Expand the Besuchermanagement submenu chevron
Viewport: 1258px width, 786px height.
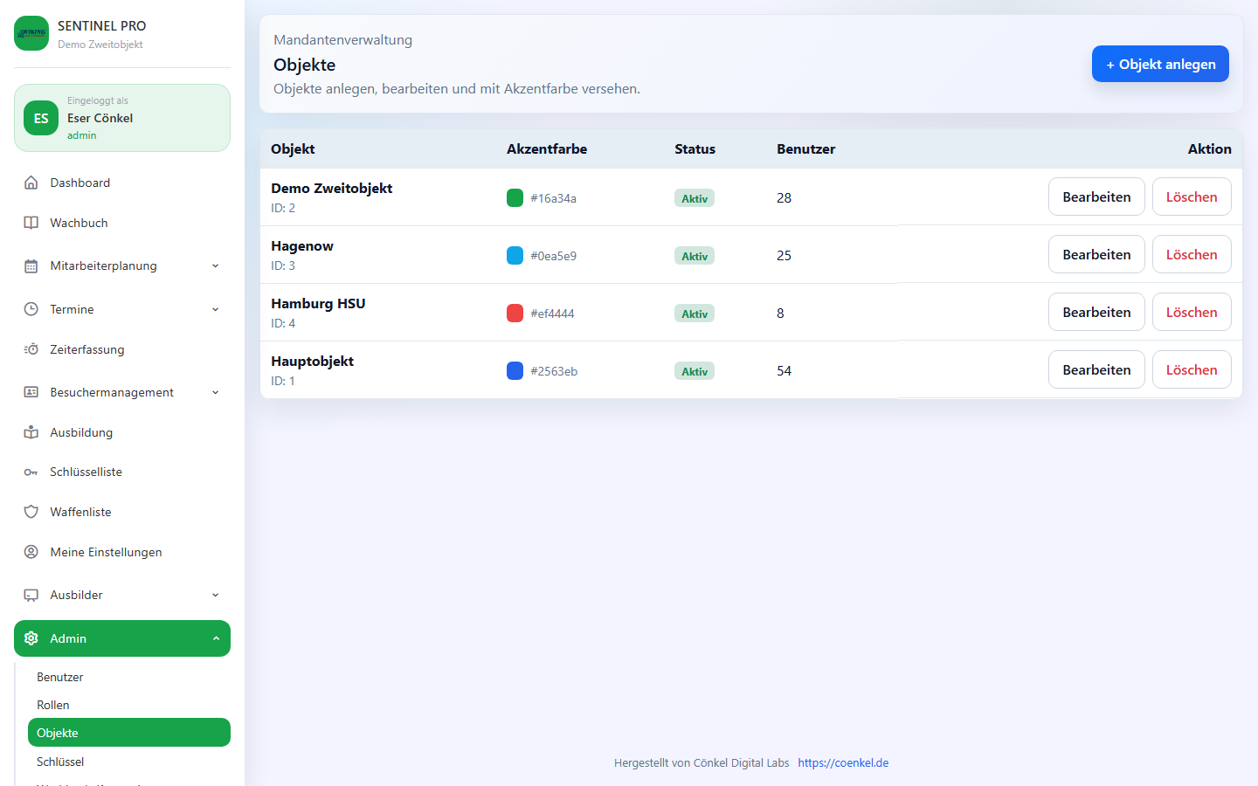[216, 393]
